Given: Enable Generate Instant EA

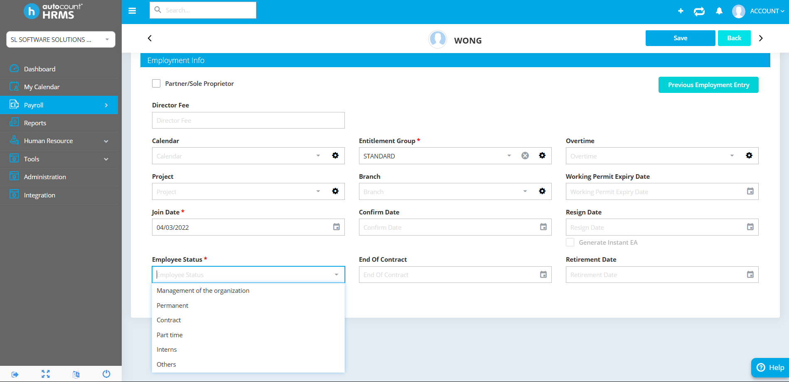Looking at the screenshot, I should (x=570, y=242).
